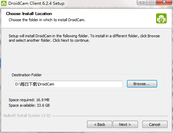The height and width of the screenshot is (133, 173).
Task: Click the Destination Folder group label
Action: click(x=27, y=75)
